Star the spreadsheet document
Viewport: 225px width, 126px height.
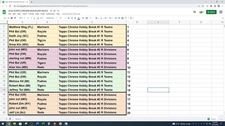pos(51,11)
